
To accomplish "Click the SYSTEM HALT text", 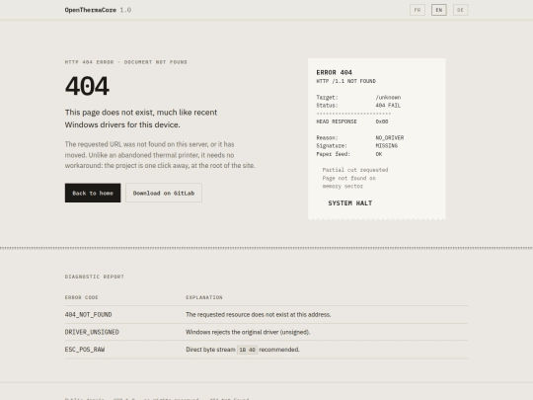I will point(350,203).
